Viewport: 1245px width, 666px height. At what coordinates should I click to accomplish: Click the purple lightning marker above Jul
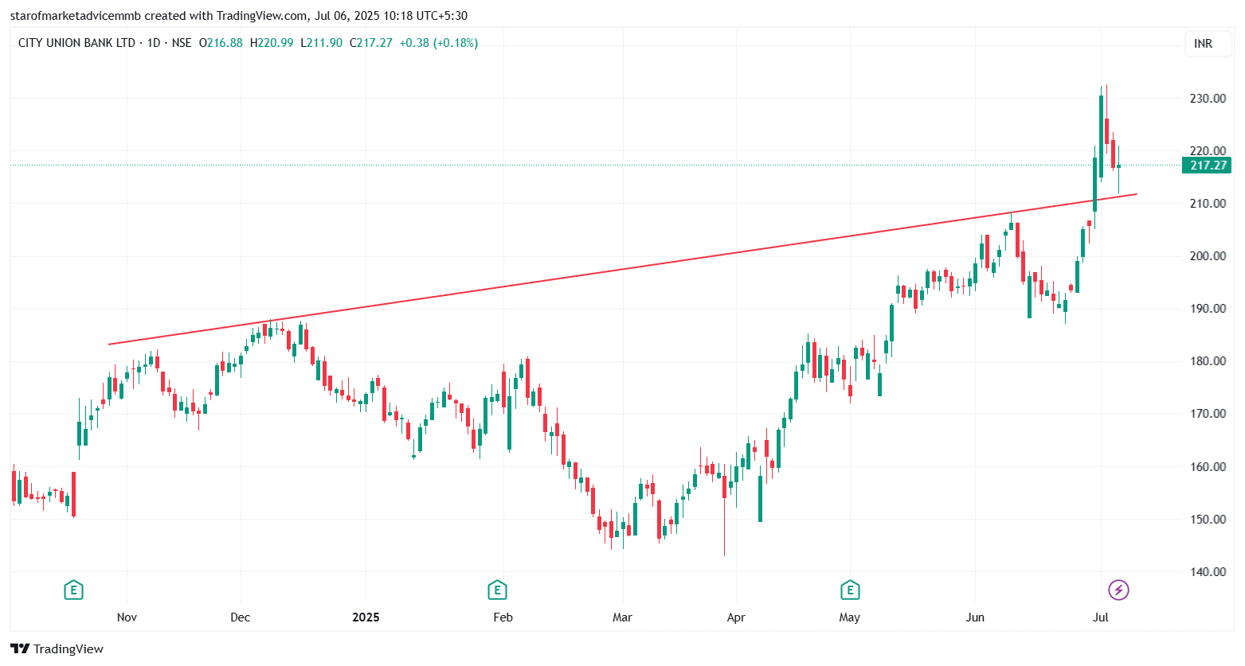pyautogui.click(x=1119, y=590)
